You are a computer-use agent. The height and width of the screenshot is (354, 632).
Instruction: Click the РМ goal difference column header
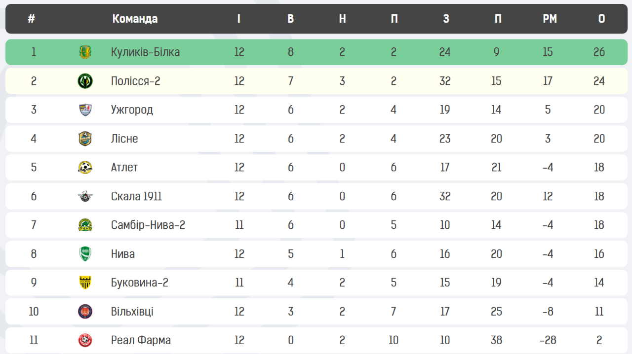point(550,19)
